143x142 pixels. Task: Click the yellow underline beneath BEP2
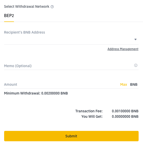click(x=9, y=22)
